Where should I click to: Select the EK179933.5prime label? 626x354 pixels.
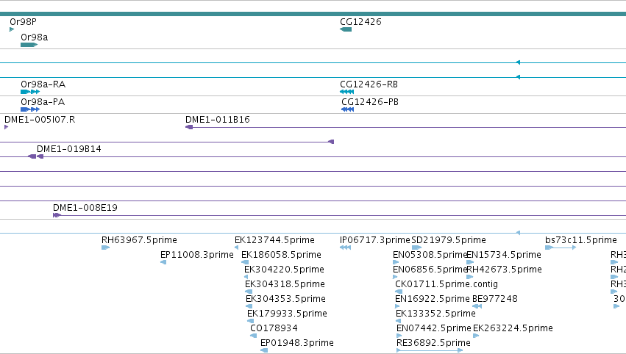pos(287,314)
